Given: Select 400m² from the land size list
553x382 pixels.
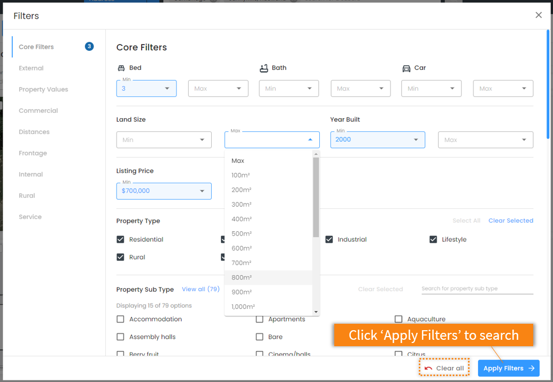Looking at the screenshot, I should click(268, 219).
